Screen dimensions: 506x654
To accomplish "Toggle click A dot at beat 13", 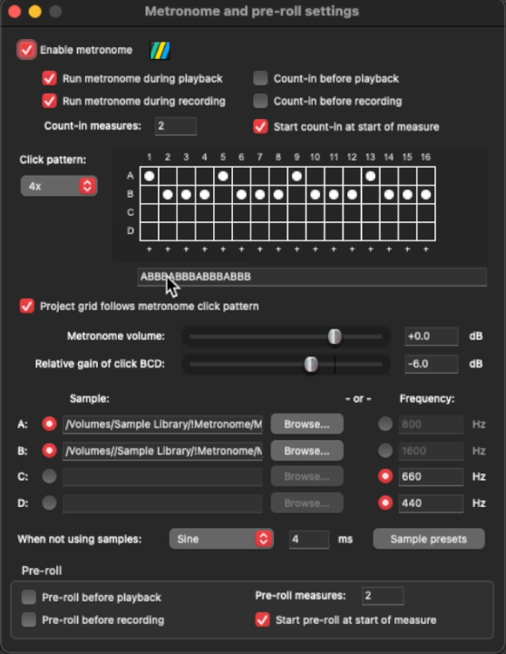I will pos(371,176).
